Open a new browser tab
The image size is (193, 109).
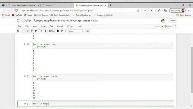[x=111, y=5]
